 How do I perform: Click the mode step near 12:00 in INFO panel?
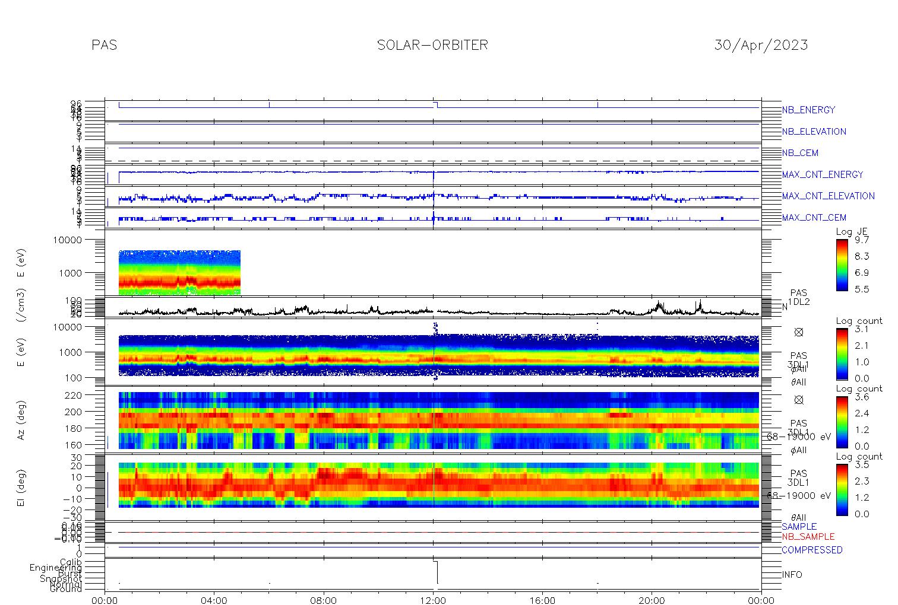pyautogui.click(x=436, y=572)
